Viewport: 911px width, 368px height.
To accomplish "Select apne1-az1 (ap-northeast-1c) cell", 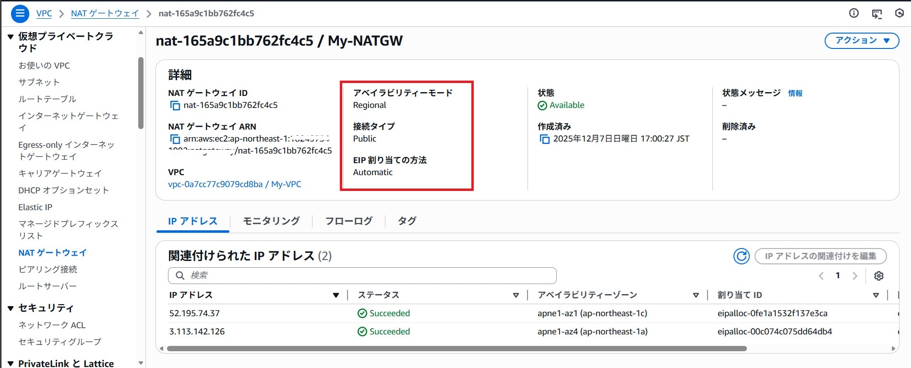I will [592, 313].
